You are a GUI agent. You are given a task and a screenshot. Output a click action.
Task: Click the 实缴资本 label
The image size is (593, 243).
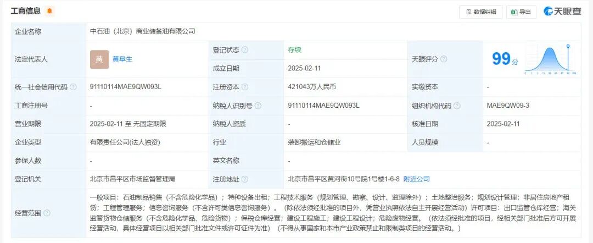(x=425, y=87)
